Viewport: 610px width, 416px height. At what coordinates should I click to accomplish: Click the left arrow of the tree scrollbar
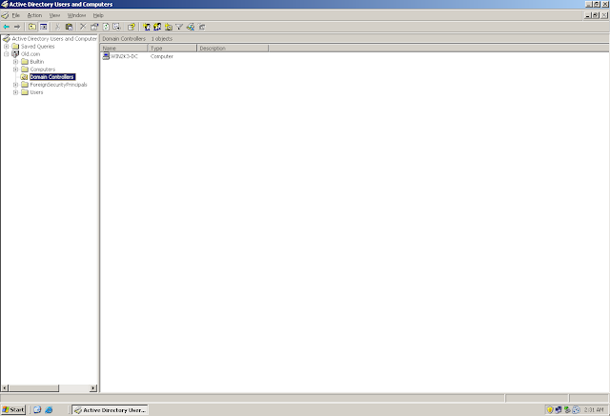coord(5,388)
